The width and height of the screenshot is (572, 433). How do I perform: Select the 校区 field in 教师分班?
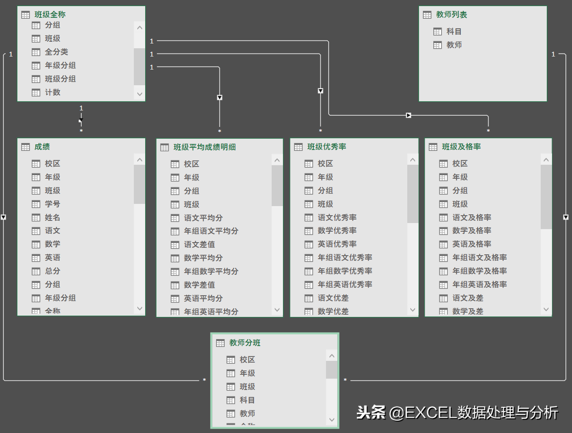247,360
